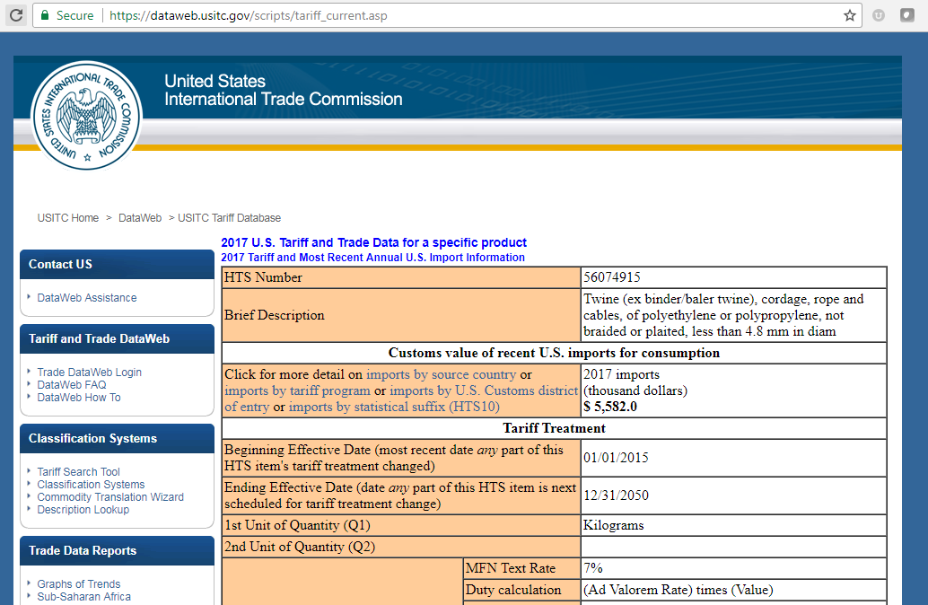928x605 pixels.
Task: View imports by statistical suffix (HTS10)
Action: [394, 407]
